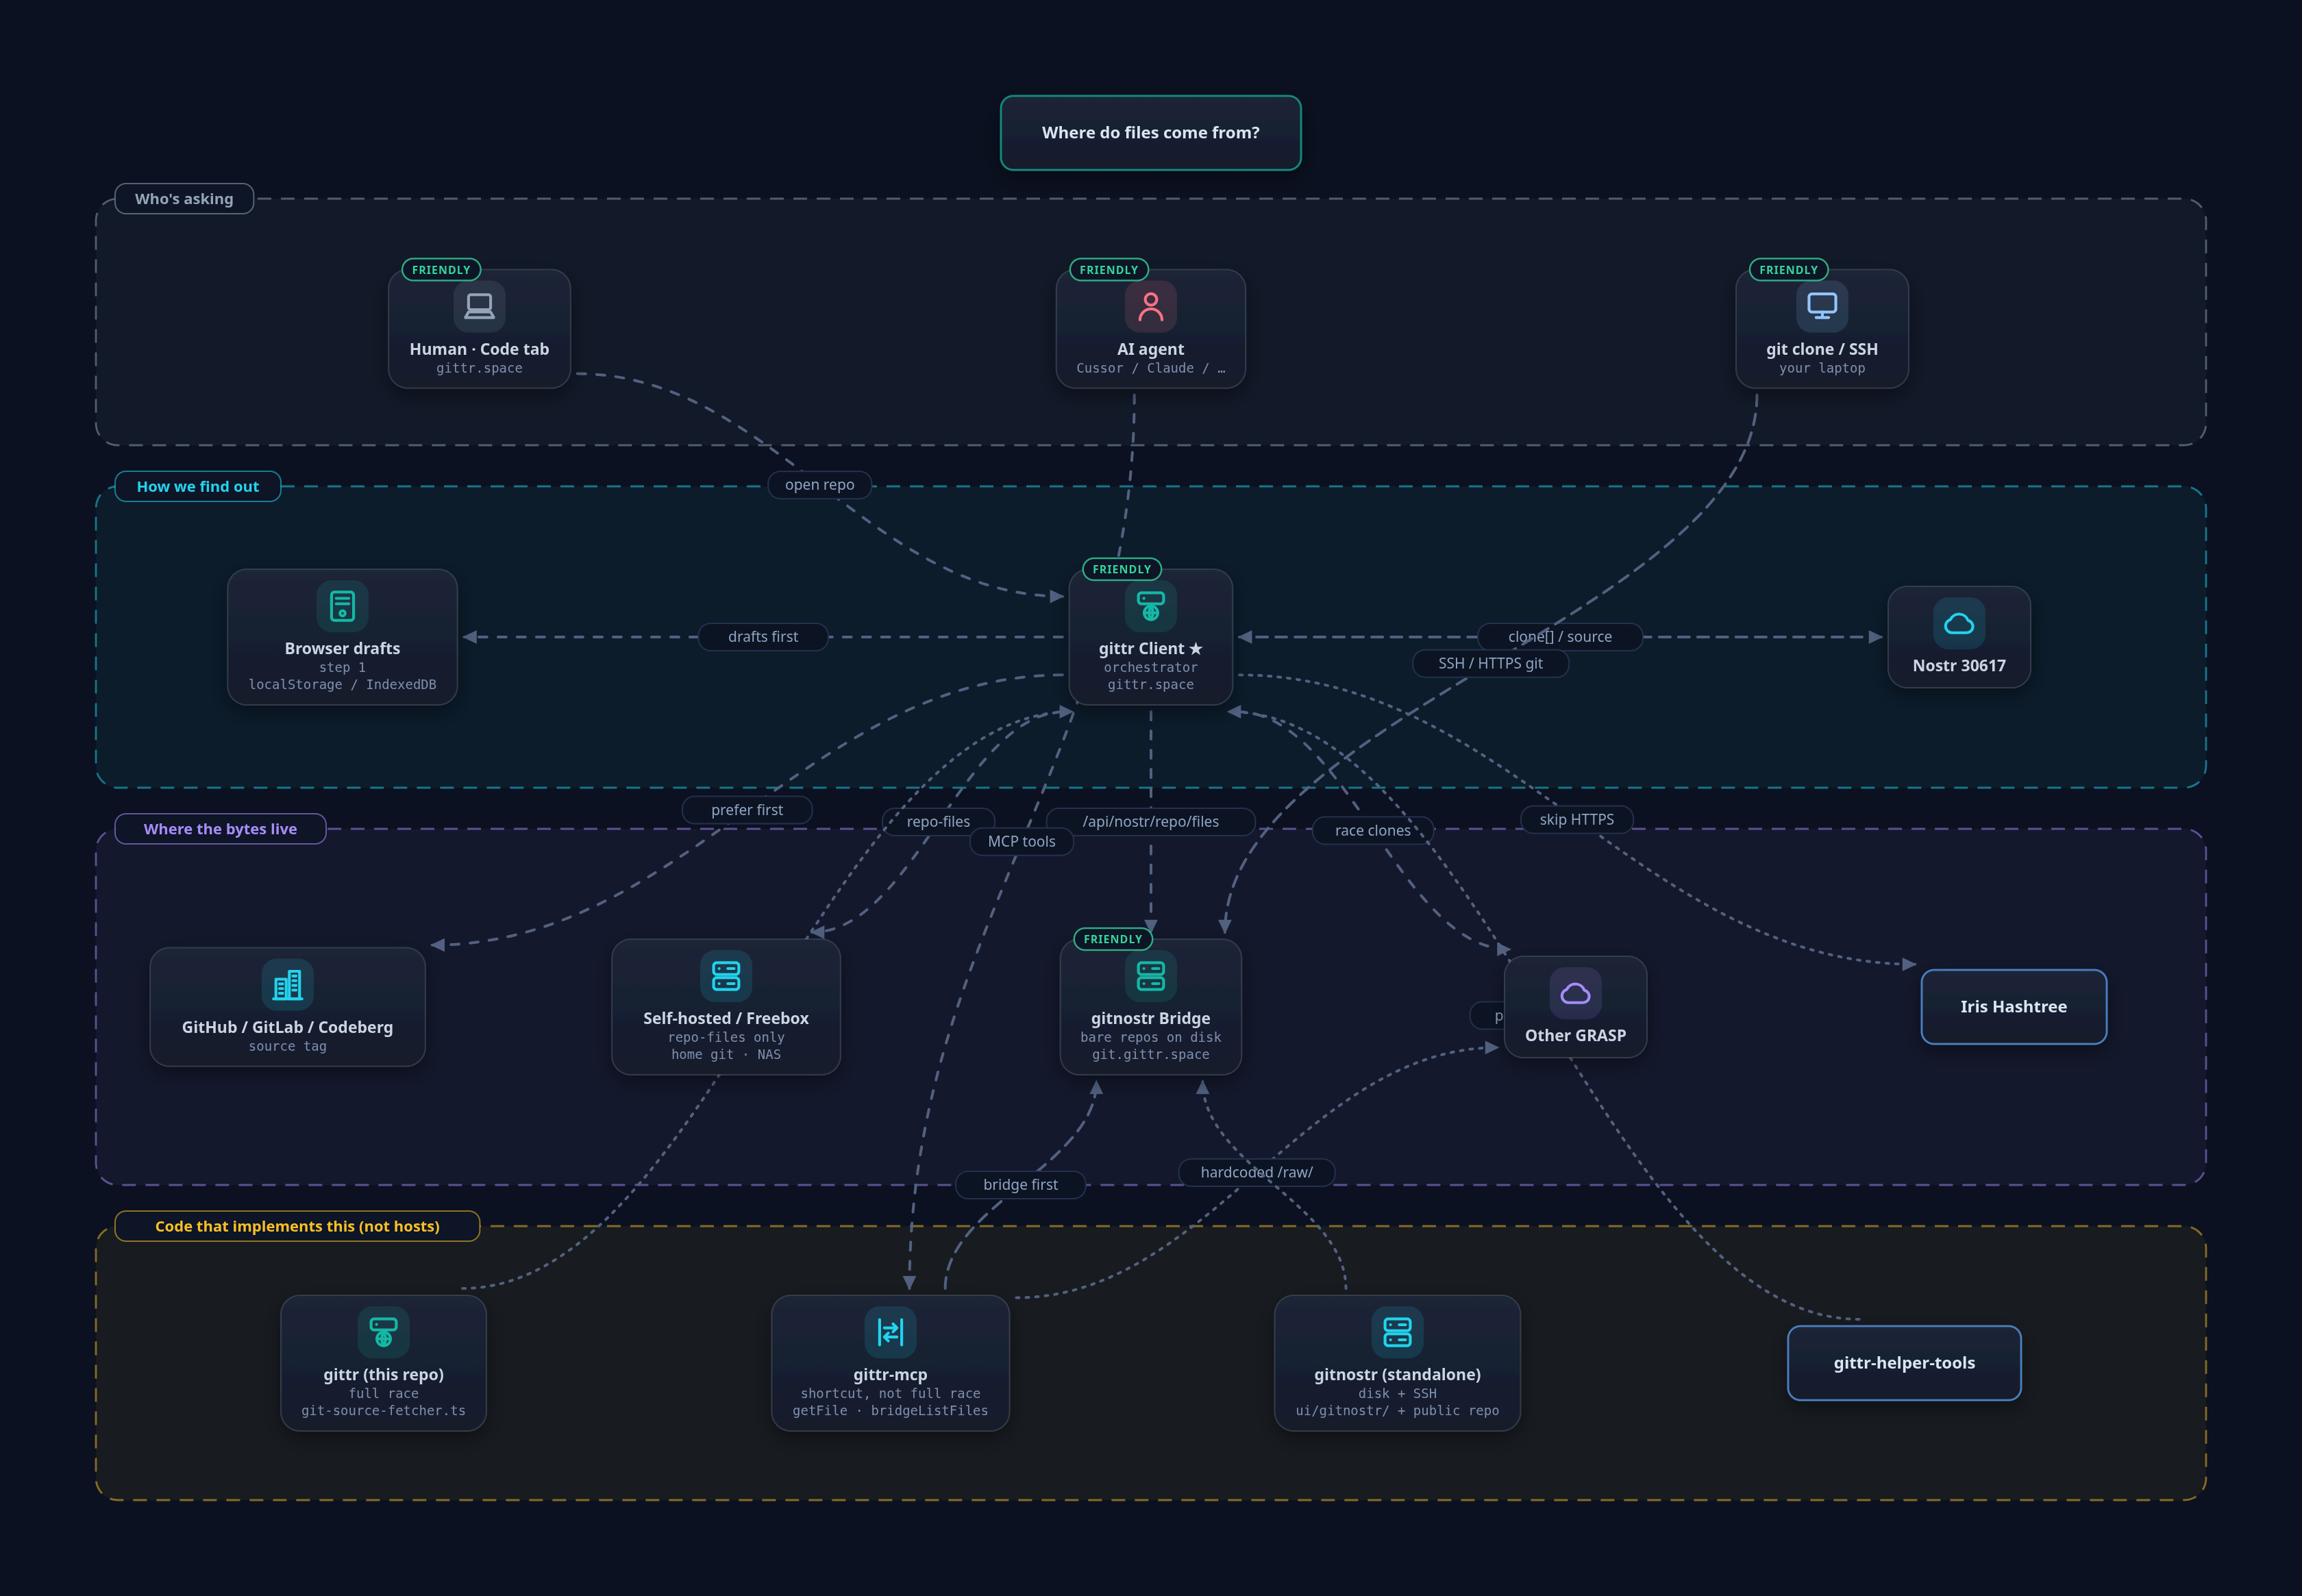Click the server-globe icon on gittr Client node
The width and height of the screenshot is (2302, 1596).
[1150, 606]
